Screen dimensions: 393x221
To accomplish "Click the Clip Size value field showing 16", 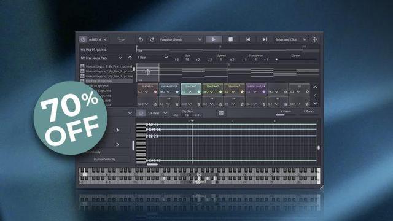I will [x=187, y=115].
